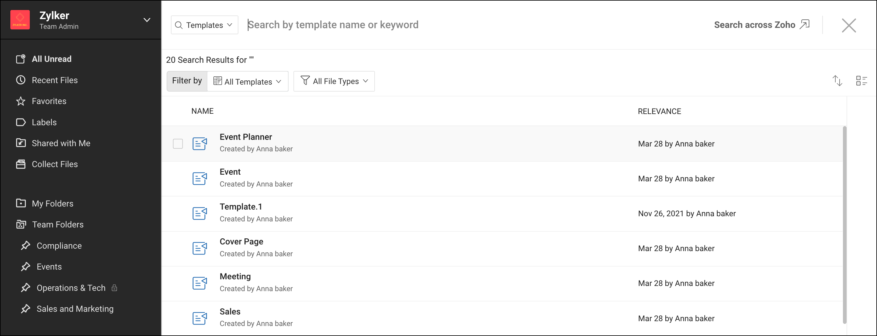Click the Zylker Inc. logo icon
Screen dimensions: 877x336
[20, 20]
